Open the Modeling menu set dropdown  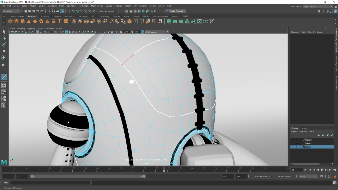point(11,11)
